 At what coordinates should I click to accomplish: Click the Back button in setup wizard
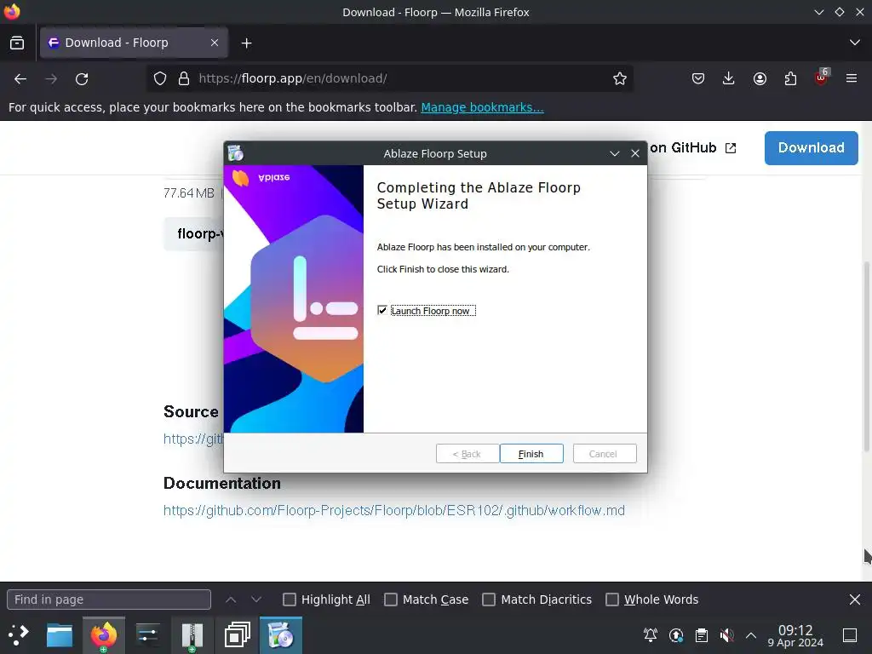(x=468, y=454)
